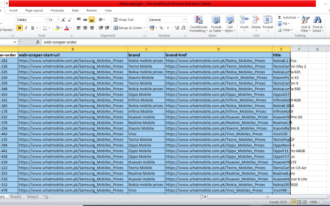Open the Calibri font name dropdown
This screenshot has width=330, height=206.
point(46,20)
